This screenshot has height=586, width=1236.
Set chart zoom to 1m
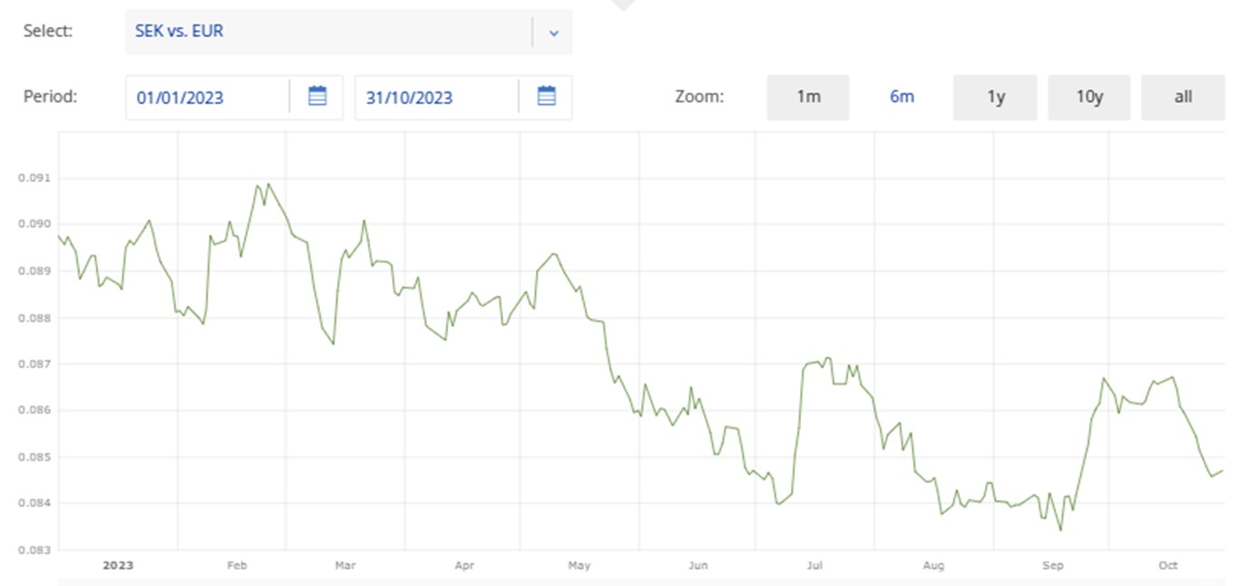807,97
